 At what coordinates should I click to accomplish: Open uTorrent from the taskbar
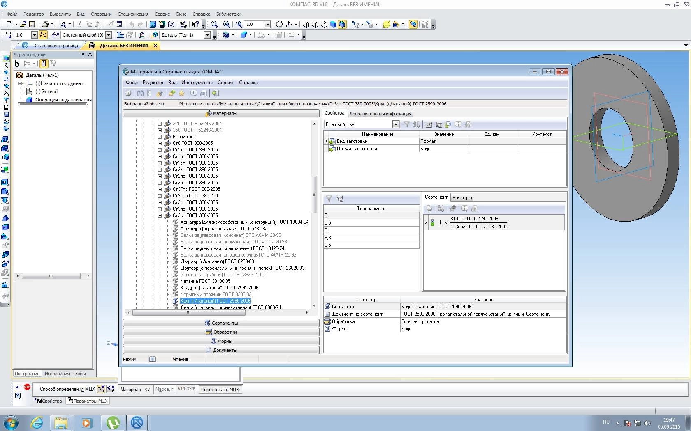coord(113,422)
